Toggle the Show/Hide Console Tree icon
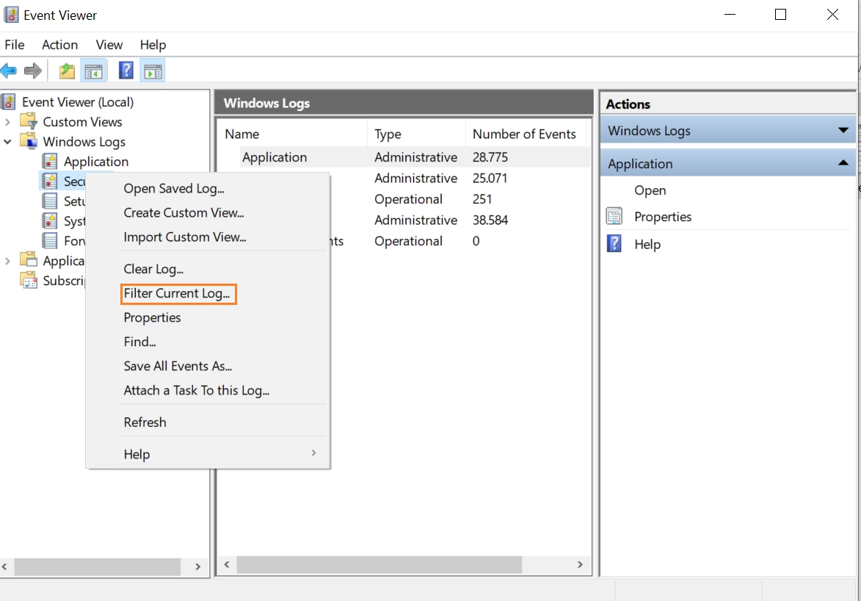 pyautogui.click(x=93, y=71)
